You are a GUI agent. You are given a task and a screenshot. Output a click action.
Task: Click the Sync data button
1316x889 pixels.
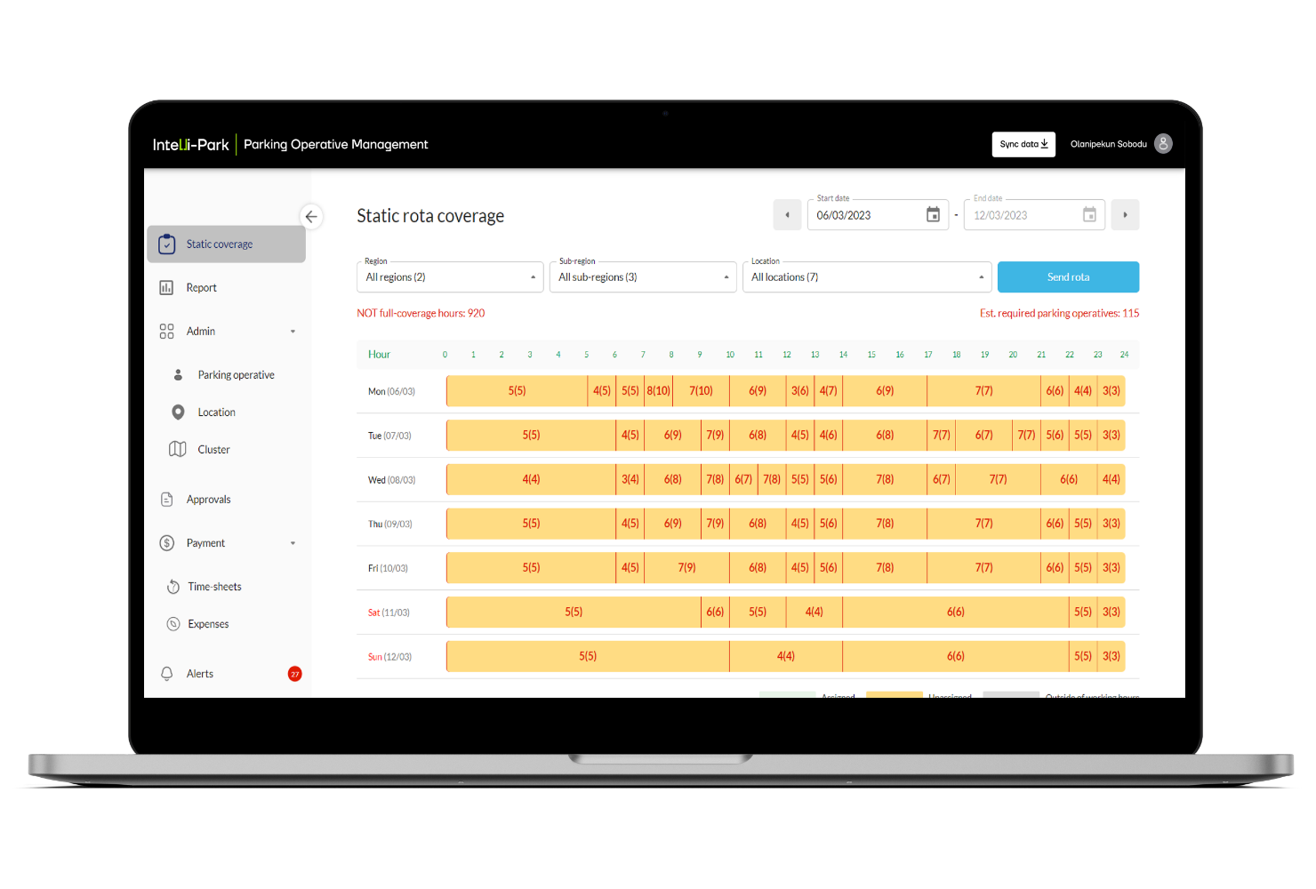[x=1023, y=144]
